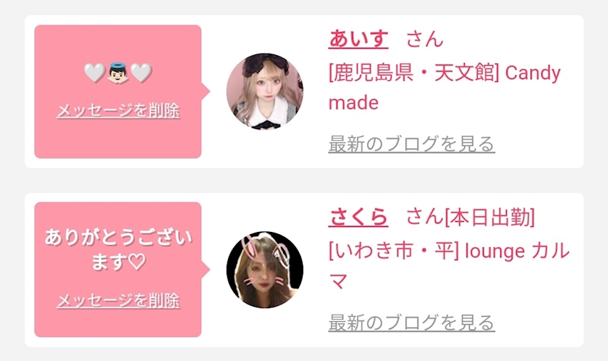Select the いわき市・平 lounge カルマ shop text
The height and width of the screenshot is (361, 608).
point(449,266)
